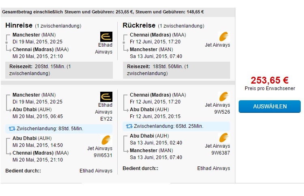Click the transfer arrows icon for the 8Std. 5Min. layover

pos(12,129)
